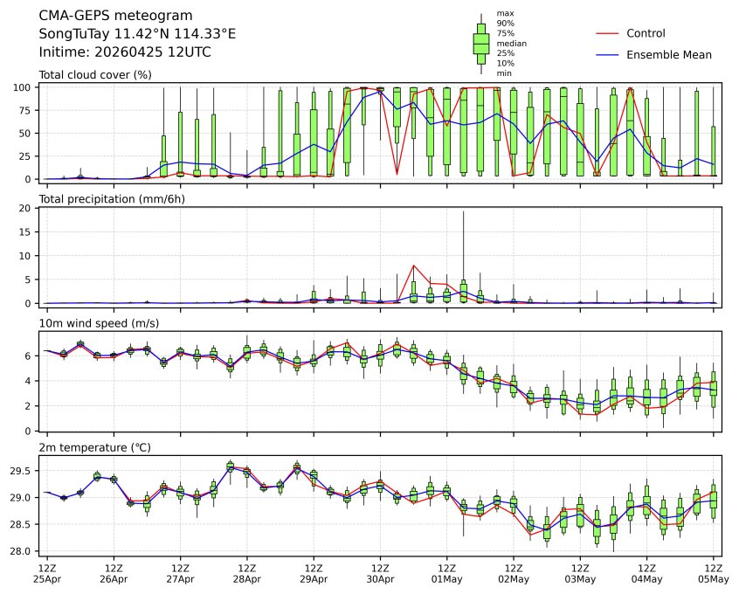Click the 12Z 30Apr time axis label
The width and height of the screenshot is (739, 594).
tap(380, 574)
